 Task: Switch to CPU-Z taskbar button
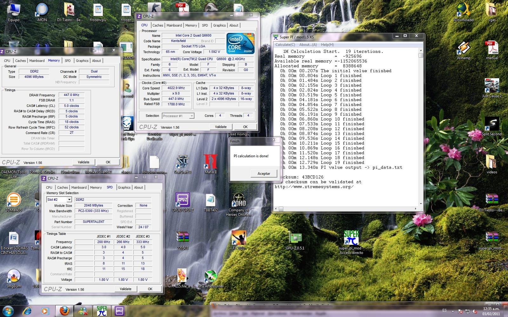tap(120, 311)
